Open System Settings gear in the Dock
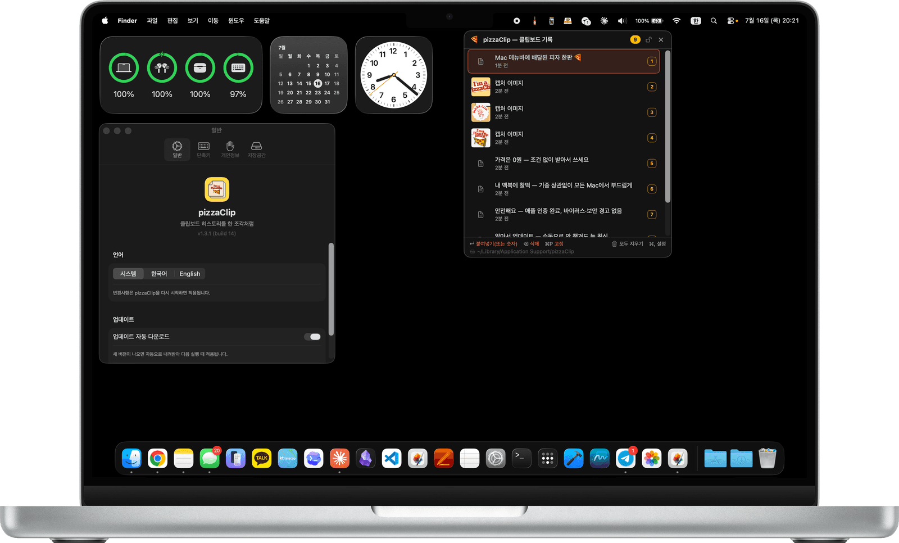The height and width of the screenshot is (543, 899). (496, 459)
